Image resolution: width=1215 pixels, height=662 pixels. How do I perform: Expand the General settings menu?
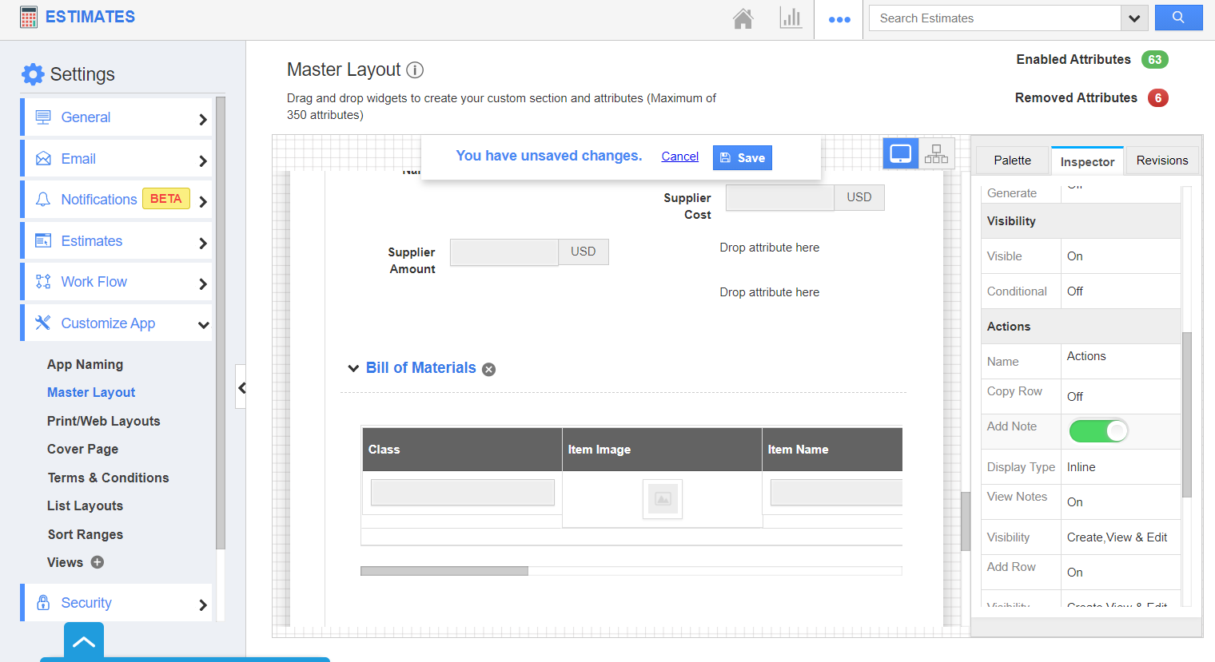click(203, 119)
